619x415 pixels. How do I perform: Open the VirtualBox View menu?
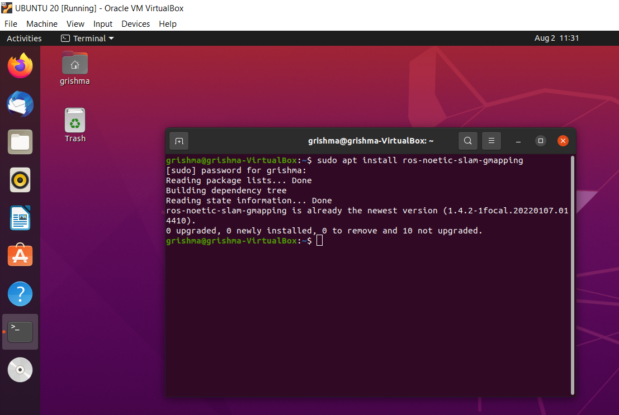coord(75,23)
